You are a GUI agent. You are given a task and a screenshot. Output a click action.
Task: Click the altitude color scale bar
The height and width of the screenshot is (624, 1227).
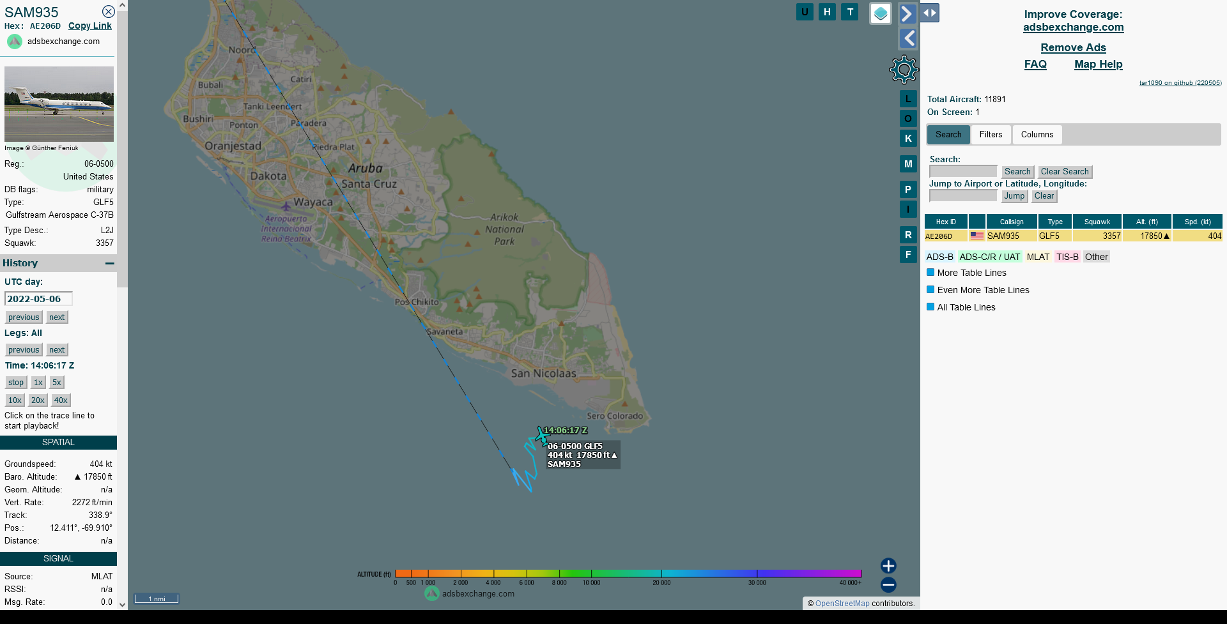tap(628, 574)
